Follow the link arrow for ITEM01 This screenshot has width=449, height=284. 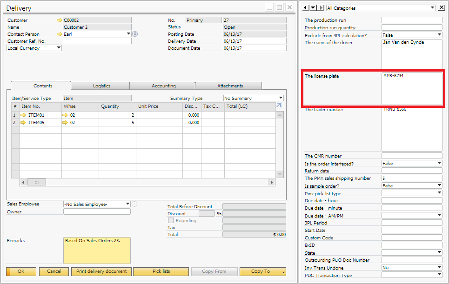point(24,115)
